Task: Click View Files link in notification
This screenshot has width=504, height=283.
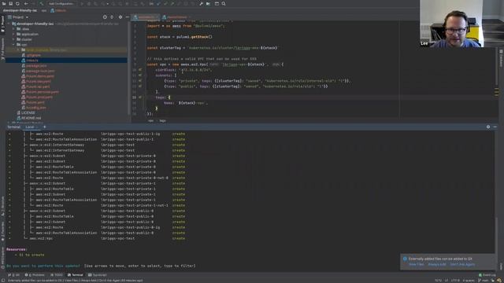Action: coord(417,264)
